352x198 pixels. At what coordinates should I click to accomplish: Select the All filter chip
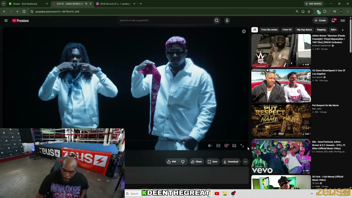255,30
